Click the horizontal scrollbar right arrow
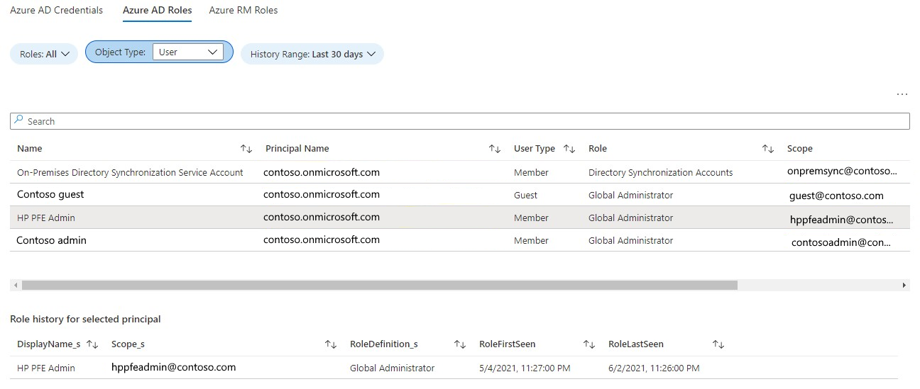 904,285
